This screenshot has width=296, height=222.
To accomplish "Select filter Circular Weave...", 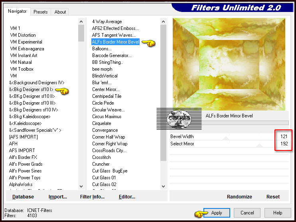I will coord(109,110).
